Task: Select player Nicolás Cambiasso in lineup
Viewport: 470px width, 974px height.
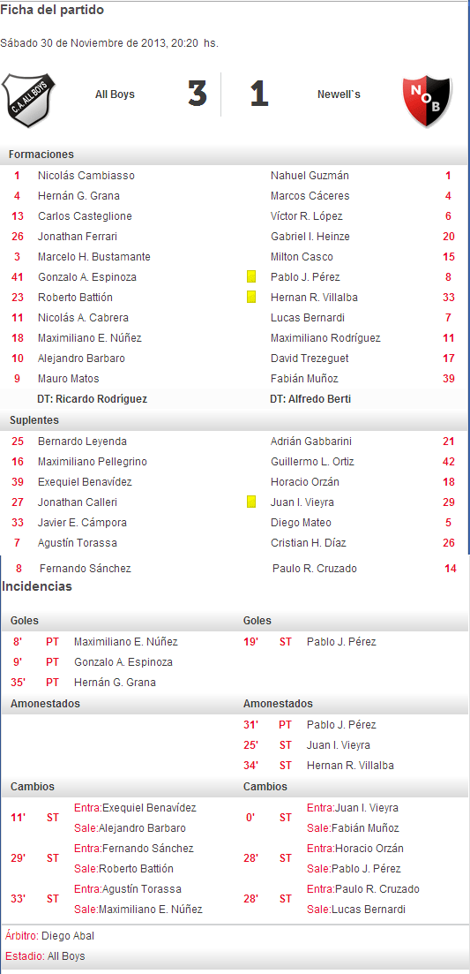Action: pos(86,176)
